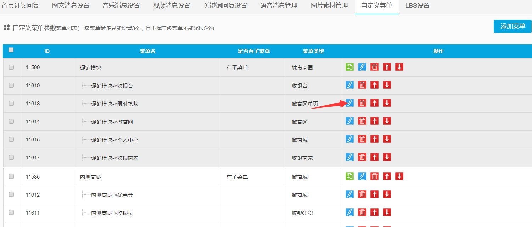This screenshot has width=532, height=227.
Task: Click menu type 收银O2O
Action: [x=302, y=213]
